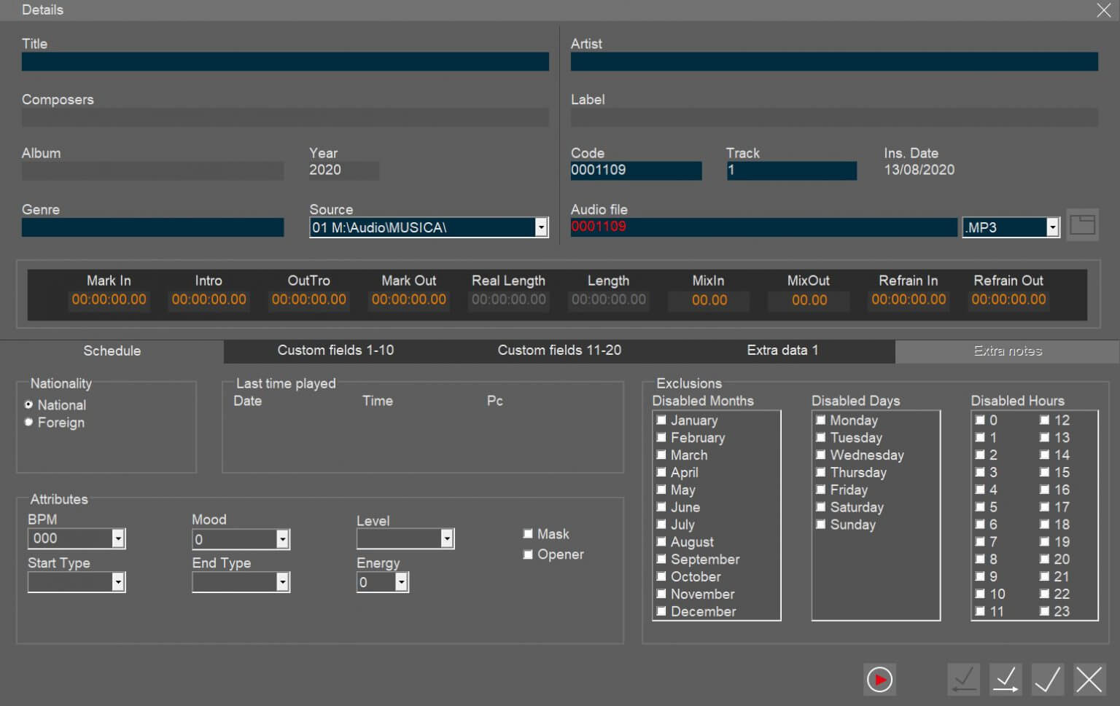
Task: Open the Extra data 1 tab
Action: point(782,350)
